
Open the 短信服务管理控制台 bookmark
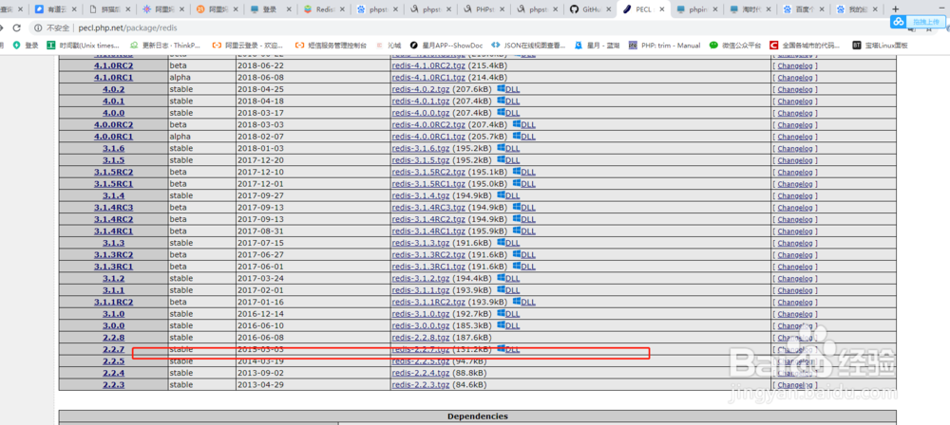tap(331, 45)
